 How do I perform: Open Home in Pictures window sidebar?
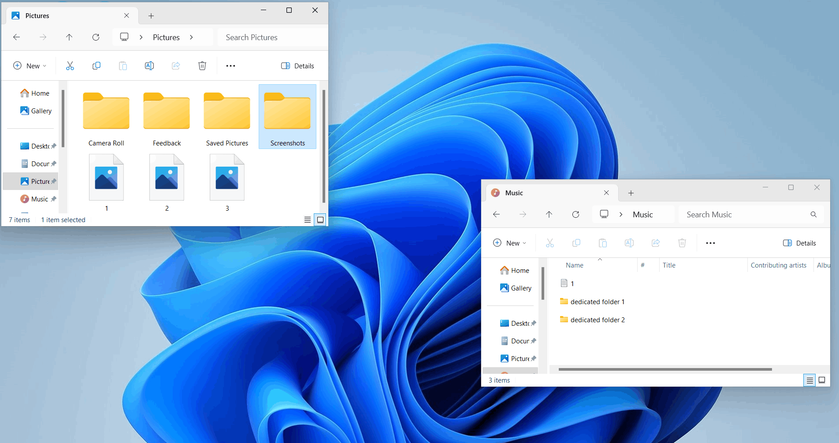(35, 93)
